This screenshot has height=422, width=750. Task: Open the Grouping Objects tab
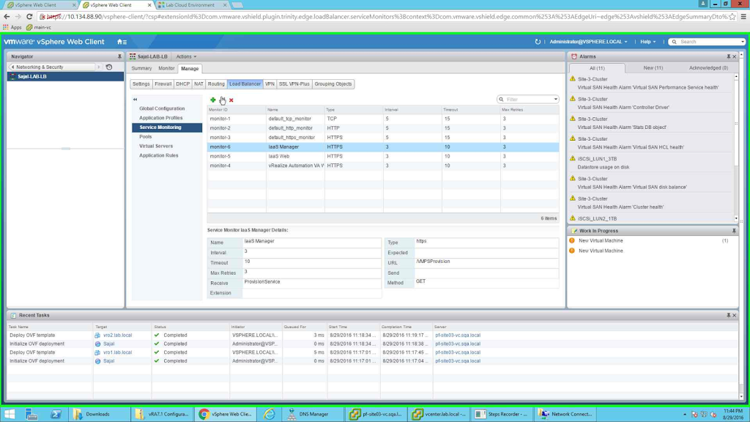333,84
